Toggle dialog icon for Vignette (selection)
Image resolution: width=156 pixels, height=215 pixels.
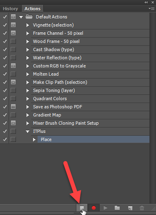(13, 25)
